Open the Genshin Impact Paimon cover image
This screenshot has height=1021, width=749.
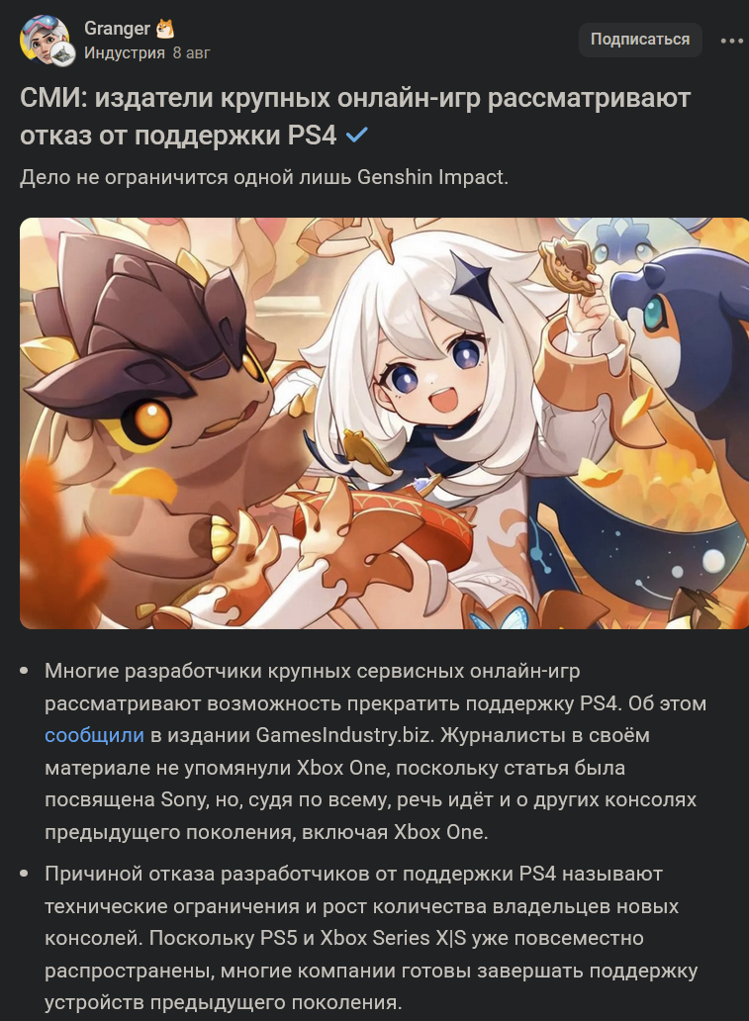(x=384, y=423)
